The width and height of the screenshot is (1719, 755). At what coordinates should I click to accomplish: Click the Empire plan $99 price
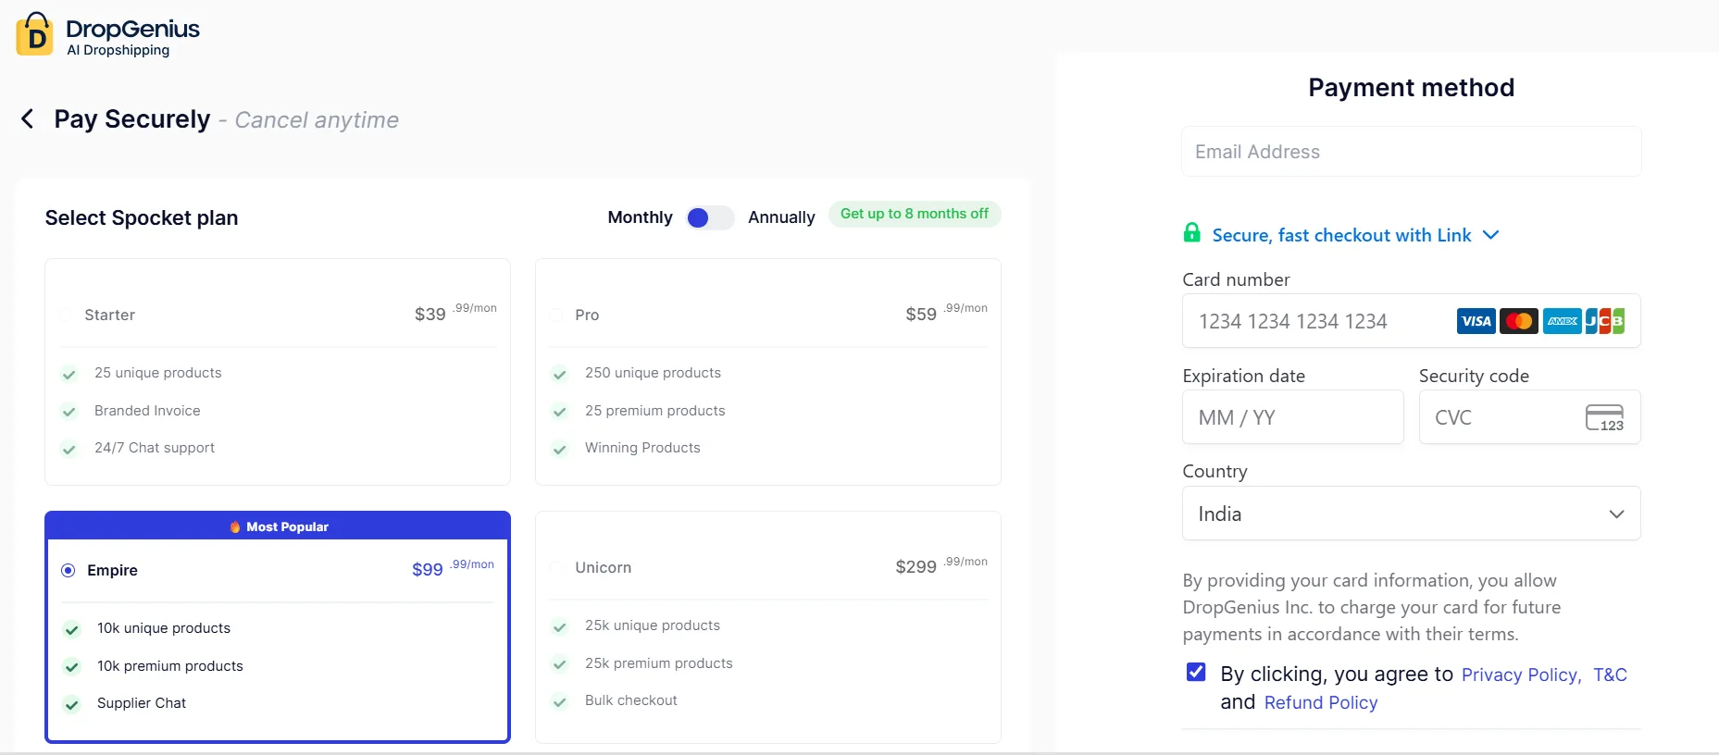pos(453,568)
